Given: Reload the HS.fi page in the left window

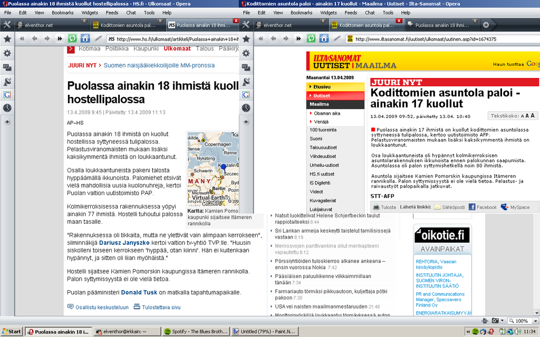Looking at the screenshot, I should click(72, 38).
